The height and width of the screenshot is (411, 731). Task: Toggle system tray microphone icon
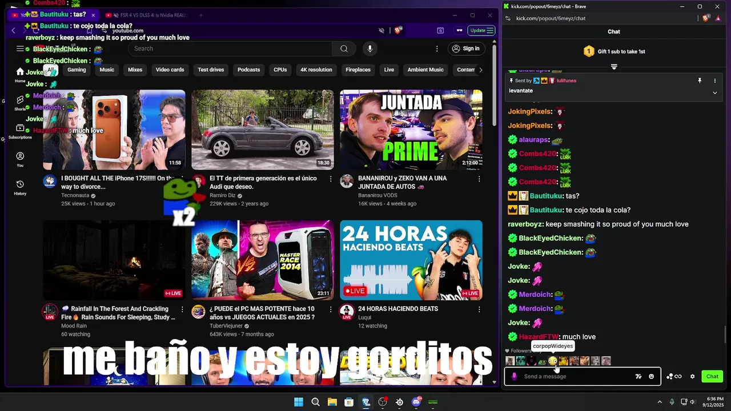tap(672, 402)
